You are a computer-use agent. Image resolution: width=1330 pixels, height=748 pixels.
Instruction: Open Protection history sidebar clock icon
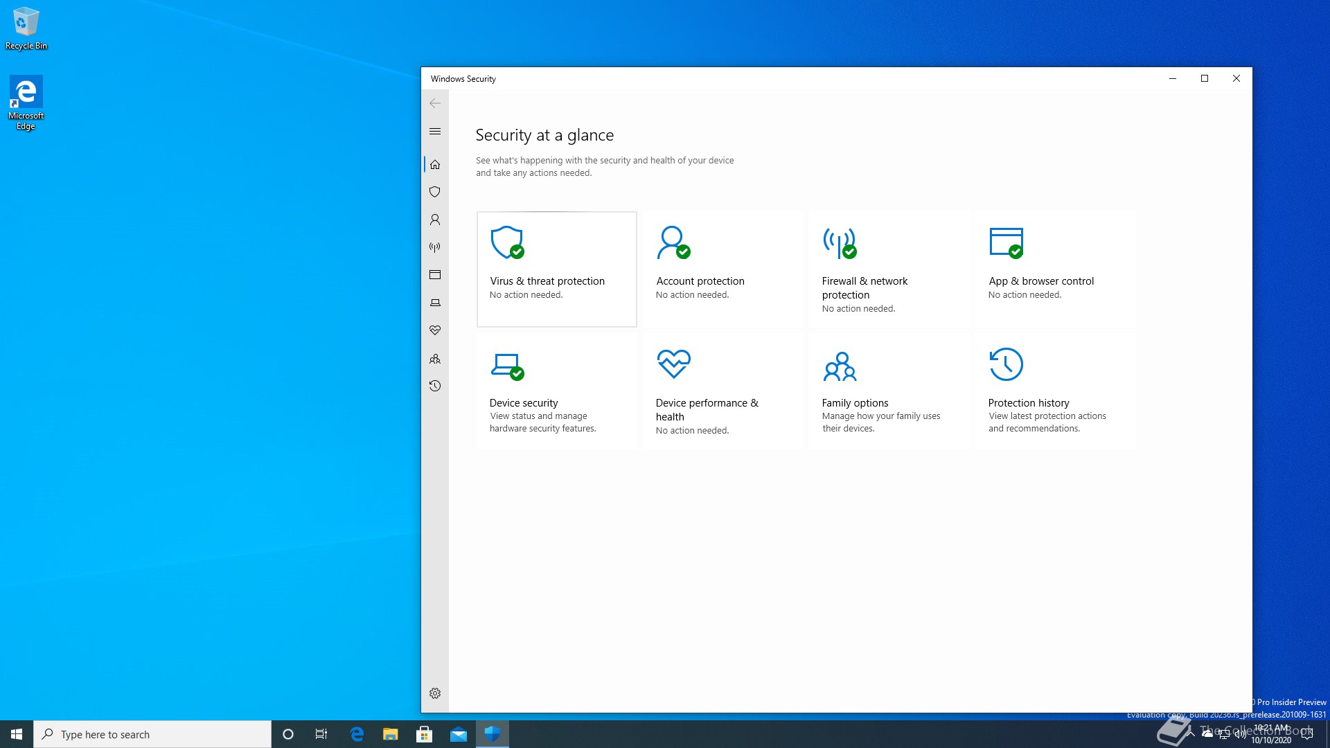coord(435,386)
